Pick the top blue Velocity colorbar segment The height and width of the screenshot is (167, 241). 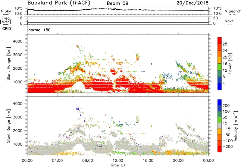[x=220, y=102]
